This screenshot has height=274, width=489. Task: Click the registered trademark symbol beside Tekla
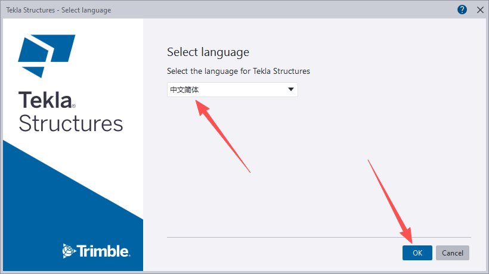click(74, 105)
